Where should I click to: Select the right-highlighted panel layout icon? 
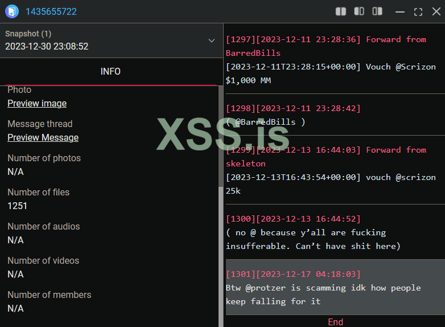pyautogui.click(x=377, y=11)
